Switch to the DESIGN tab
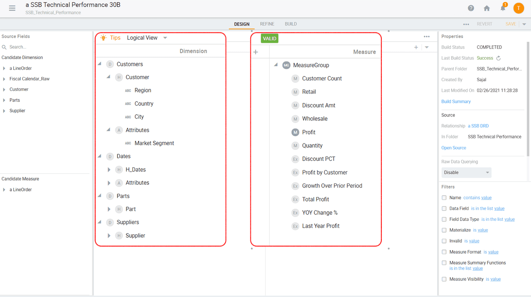The image size is (531, 297). tap(242, 24)
